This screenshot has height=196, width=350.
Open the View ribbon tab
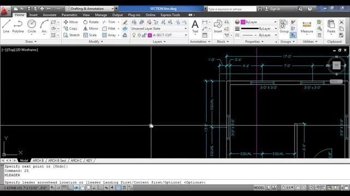pyautogui.click(x=86, y=15)
